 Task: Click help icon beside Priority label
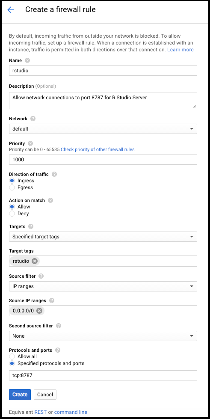pyautogui.click(x=30, y=143)
